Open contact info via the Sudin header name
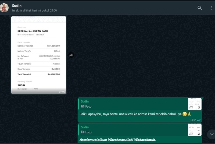 (x=17, y=6)
